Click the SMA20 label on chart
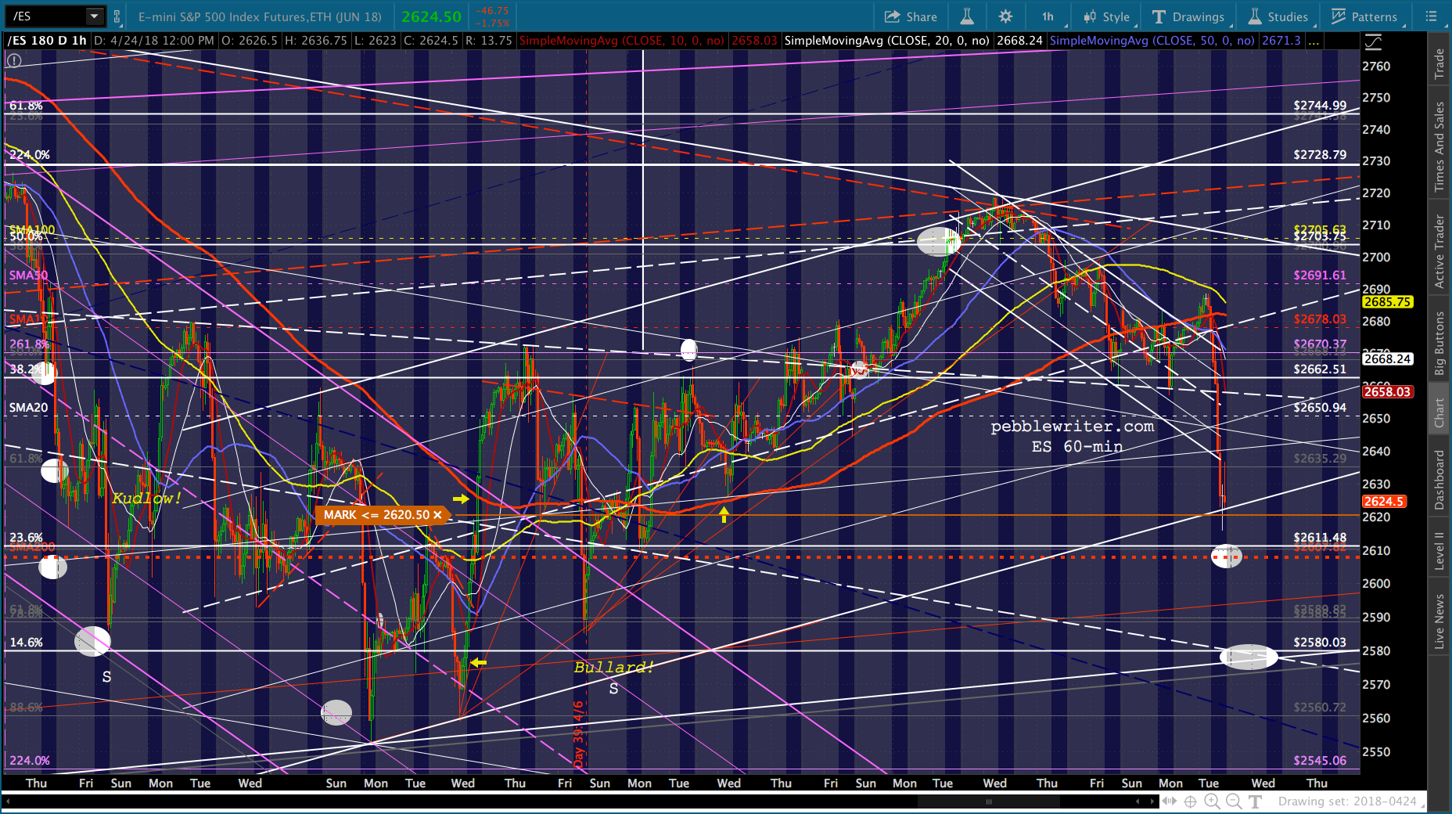1452x814 pixels. click(x=29, y=408)
